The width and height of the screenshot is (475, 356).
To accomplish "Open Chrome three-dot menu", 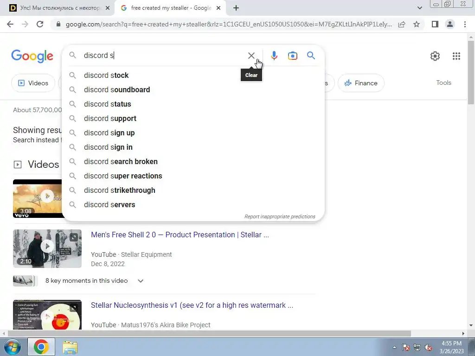I will coord(465,24).
